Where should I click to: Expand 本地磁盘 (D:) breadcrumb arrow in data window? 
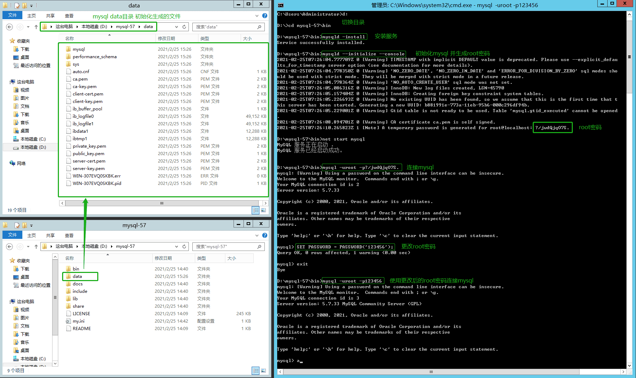pyautogui.click(x=112, y=27)
